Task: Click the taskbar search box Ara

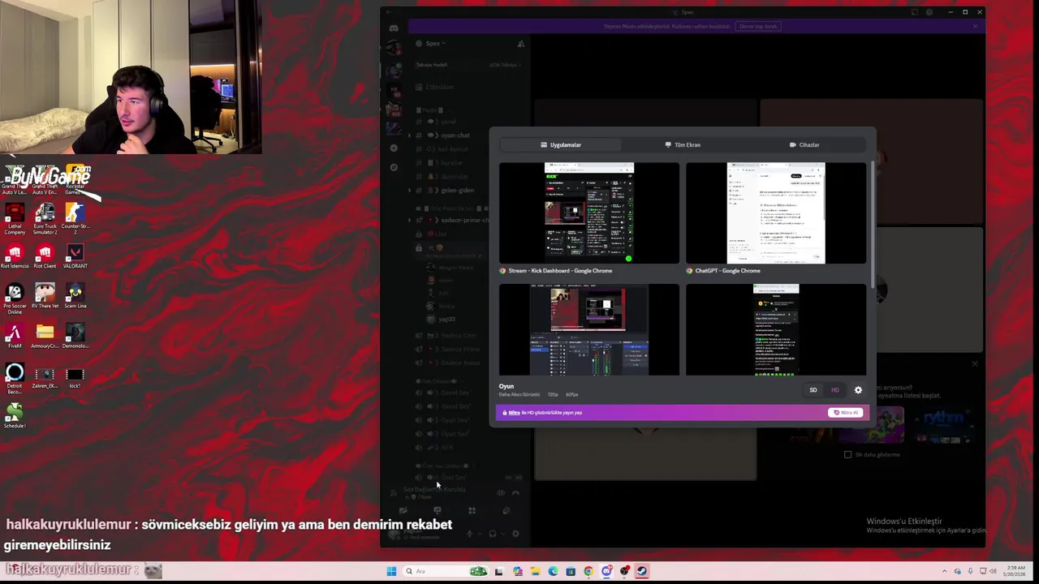Action: pos(445,571)
